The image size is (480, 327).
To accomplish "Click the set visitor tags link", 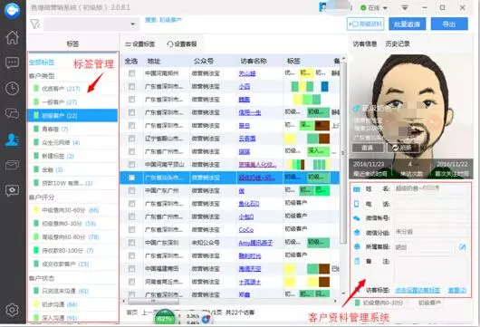I will point(418,290).
